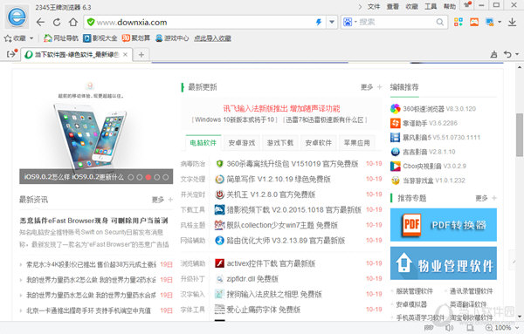
Task: Open the 工具 menu
Action: (431, 7)
